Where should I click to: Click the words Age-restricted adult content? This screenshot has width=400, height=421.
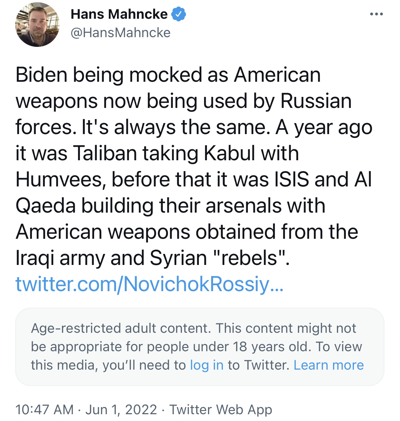(x=121, y=328)
